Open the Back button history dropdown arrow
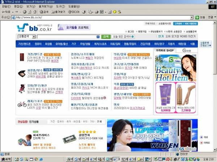 click(13, 12)
